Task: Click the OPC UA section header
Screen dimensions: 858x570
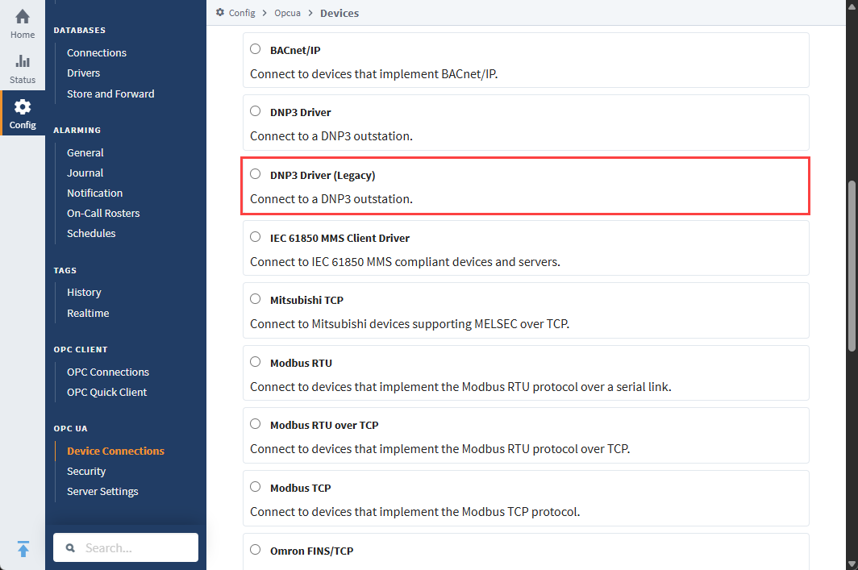Action: 71,428
